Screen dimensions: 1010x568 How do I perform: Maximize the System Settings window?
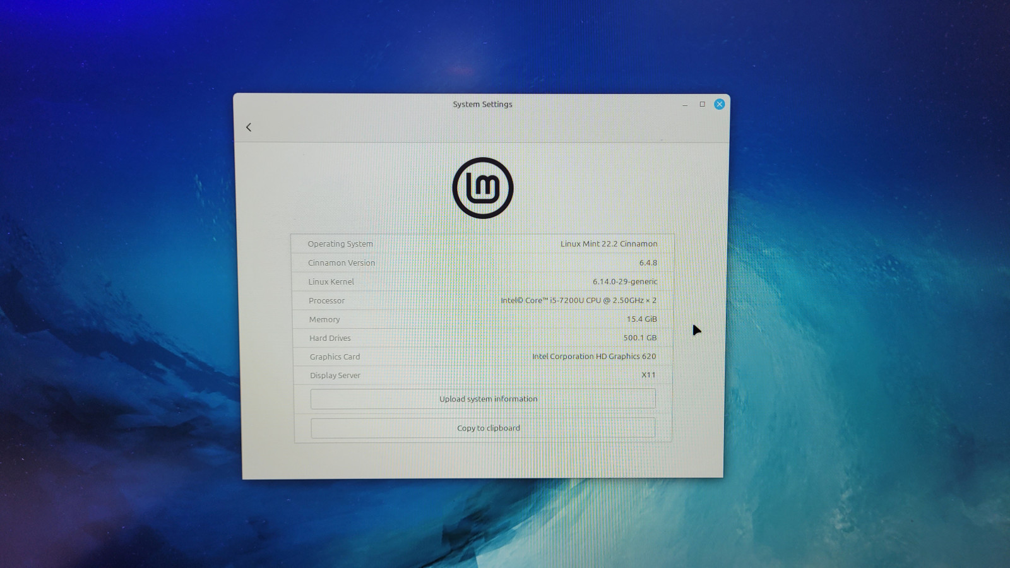tap(702, 104)
